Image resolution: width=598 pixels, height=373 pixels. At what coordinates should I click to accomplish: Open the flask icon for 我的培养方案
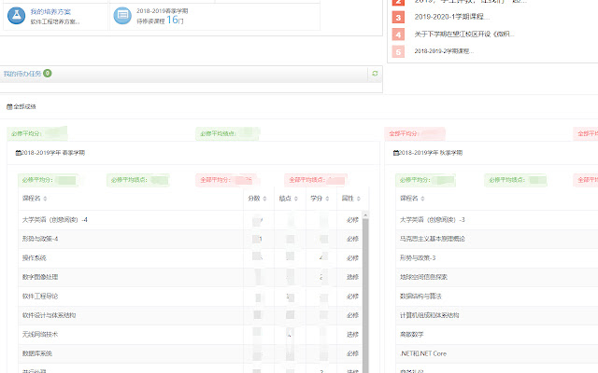point(17,16)
